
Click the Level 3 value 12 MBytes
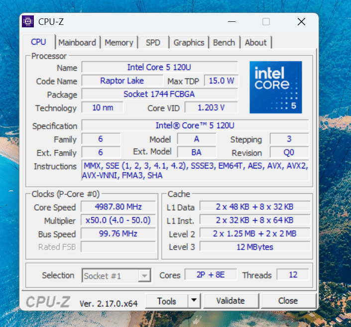[x=255, y=247]
